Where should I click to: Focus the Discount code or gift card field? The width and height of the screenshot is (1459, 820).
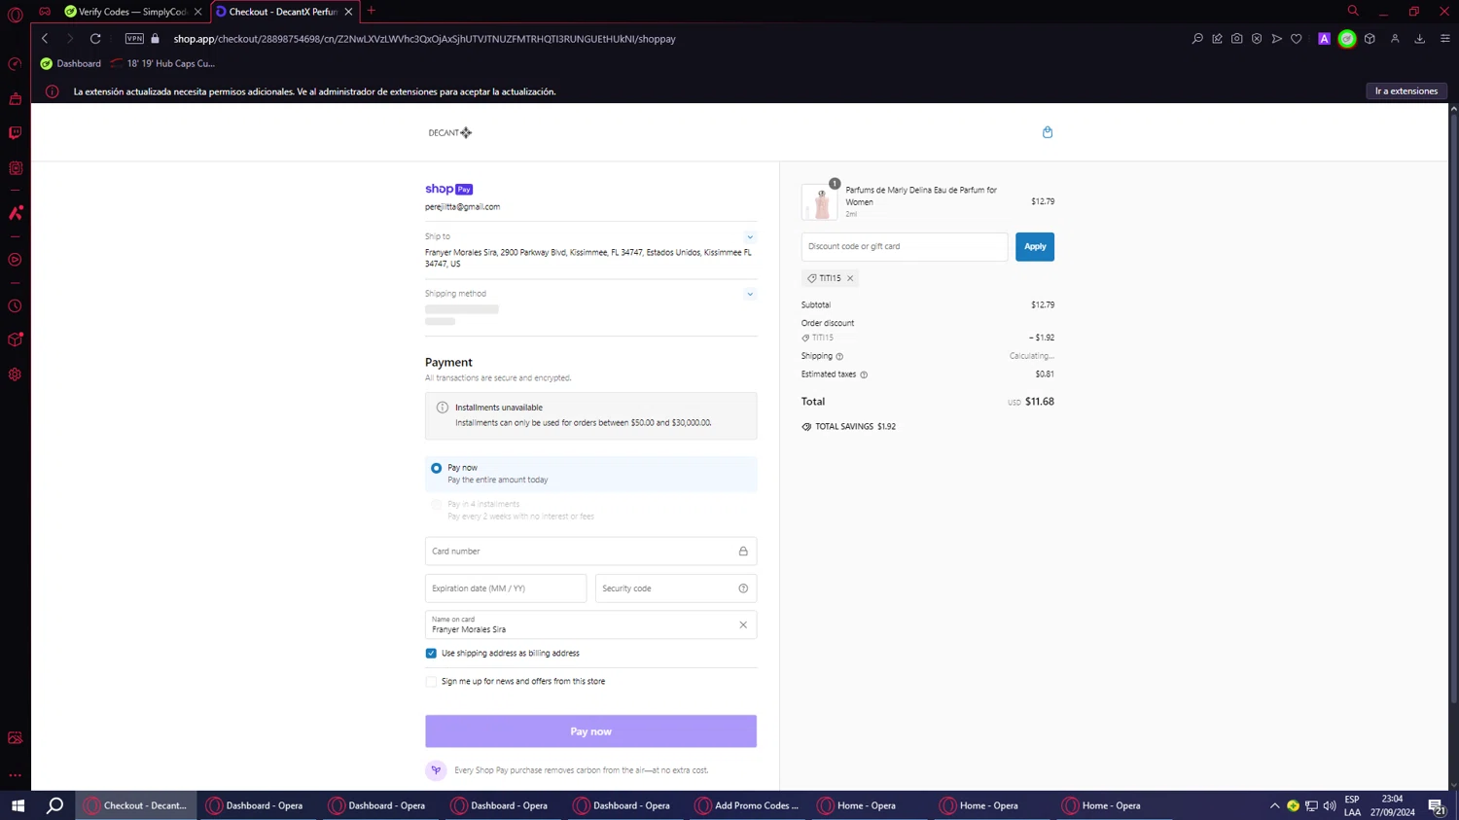click(905, 247)
